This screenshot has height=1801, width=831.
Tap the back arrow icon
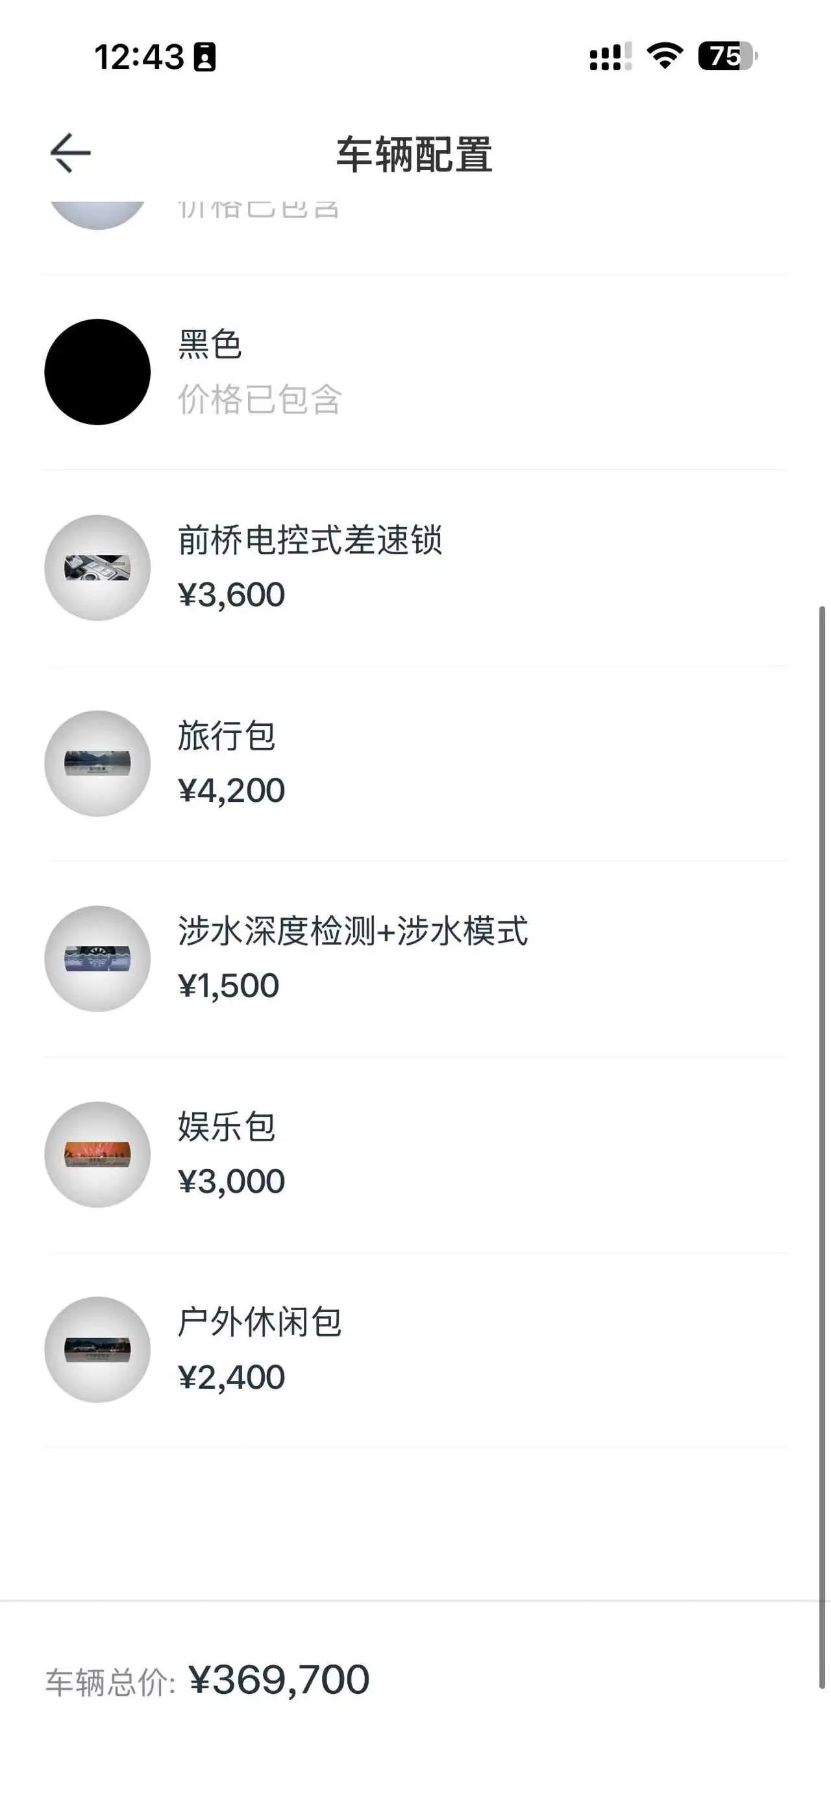pyautogui.click(x=71, y=153)
